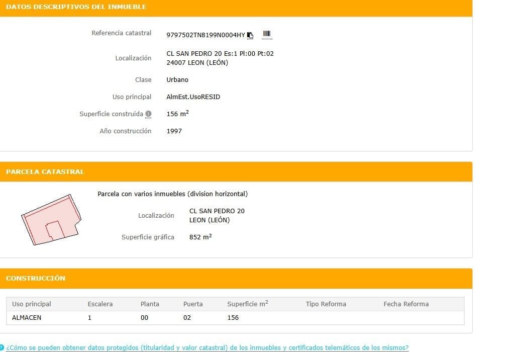Image resolution: width=513 pixels, height=352 pixels.
Task: Click 'Parcela con varios inmuebles (division horizontal)' text
Action: [172, 194]
